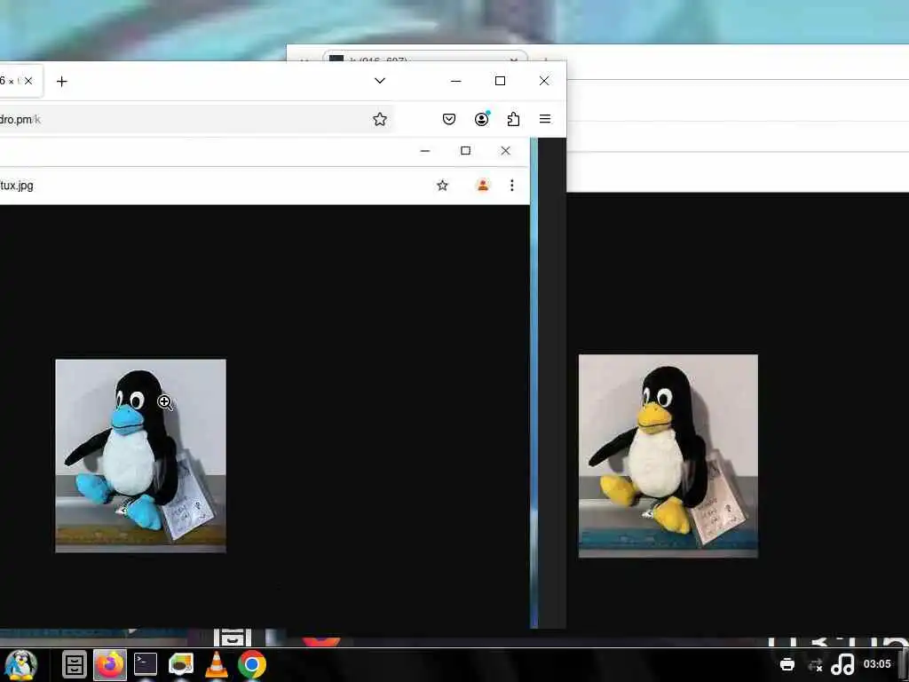
Task: Open the Firefox account icon
Action: pyautogui.click(x=481, y=119)
